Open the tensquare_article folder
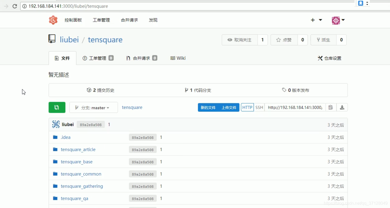This screenshot has height=208, width=390. (x=78, y=150)
